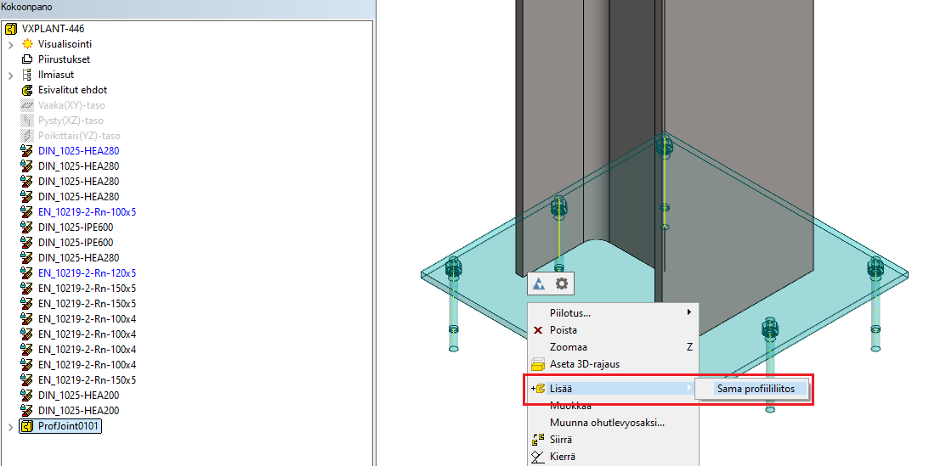Click the Esivalitut ehdot icon in tree
This screenshot has height=466, width=929.
pyautogui.click(x=26, y=90)
